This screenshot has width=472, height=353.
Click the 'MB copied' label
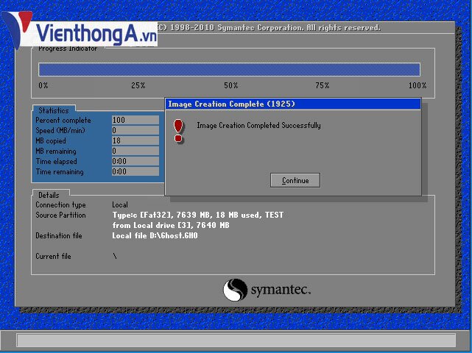[x=51, y=140]
